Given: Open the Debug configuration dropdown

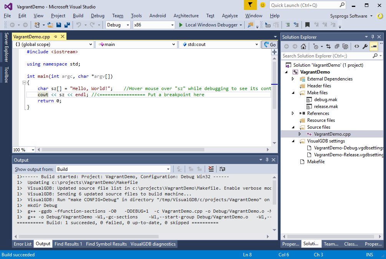Looking at the screenshot, I should (118, 25).
